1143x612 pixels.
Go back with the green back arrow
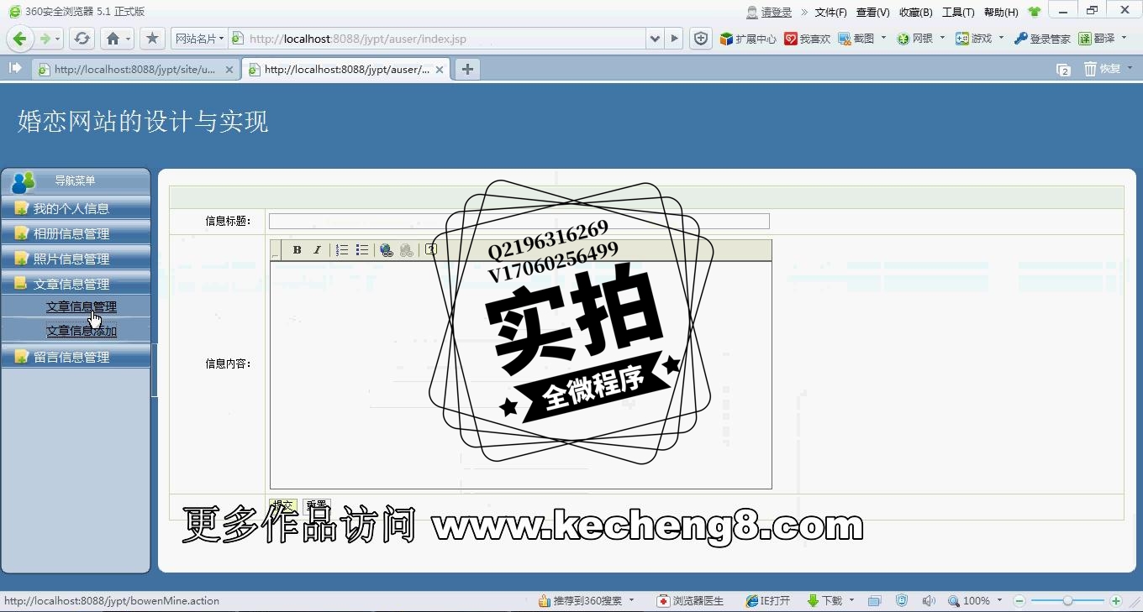(20, 39)
